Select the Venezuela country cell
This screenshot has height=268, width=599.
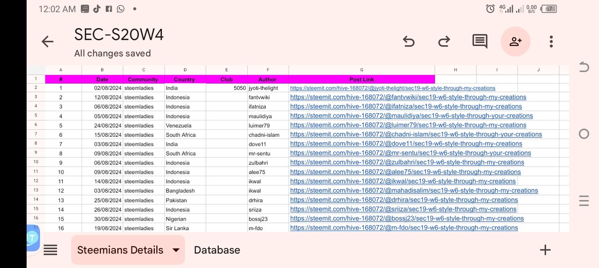tap(185, 125)
